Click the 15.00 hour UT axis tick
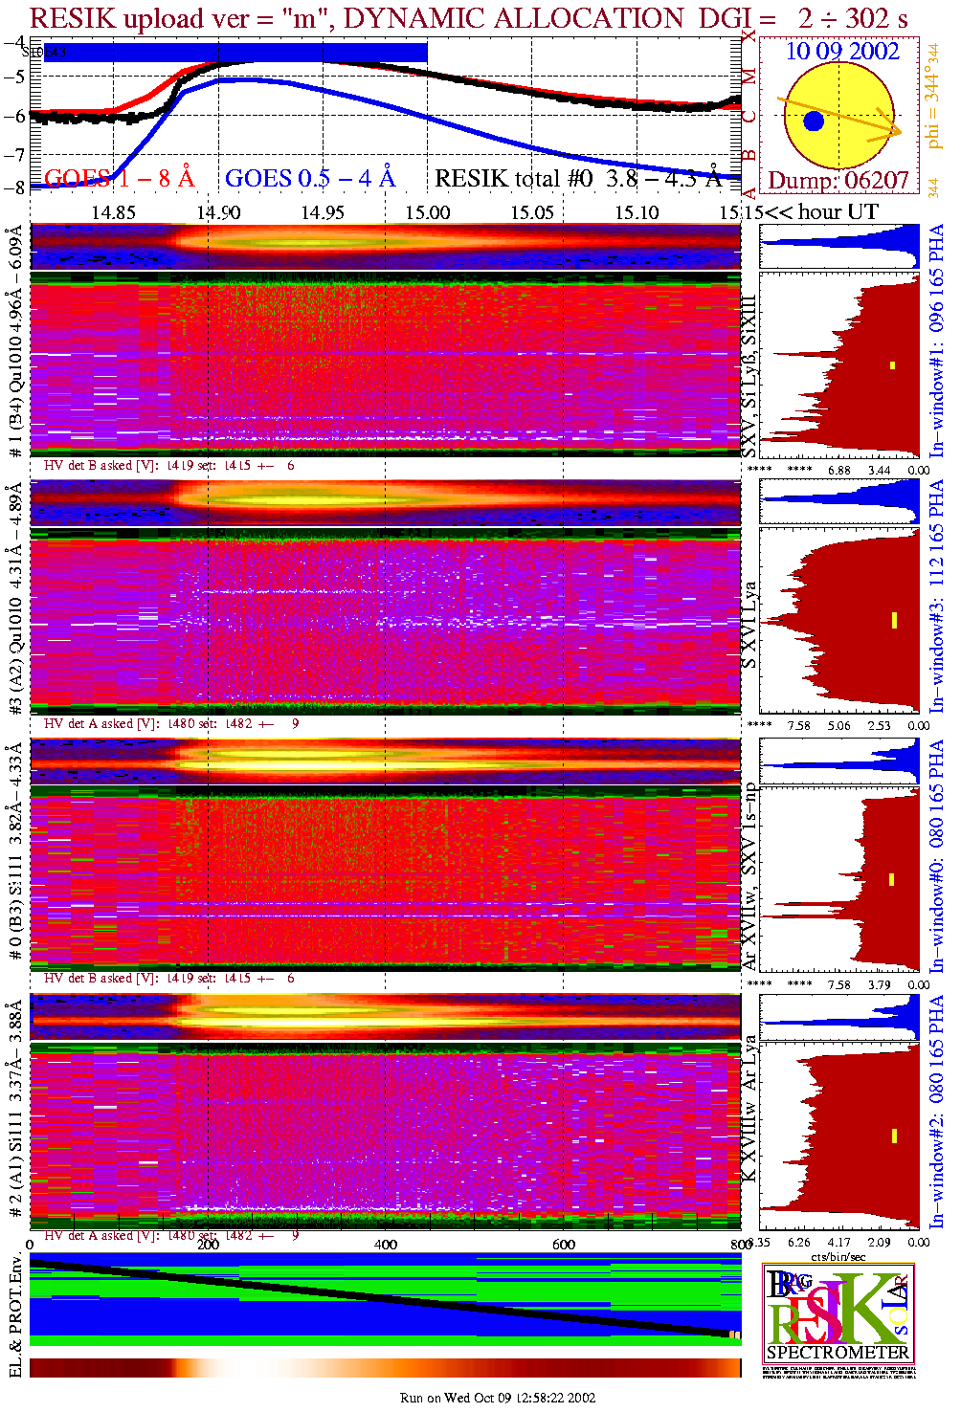Screen dimensions: 961x1412 (x=427, y=212)
